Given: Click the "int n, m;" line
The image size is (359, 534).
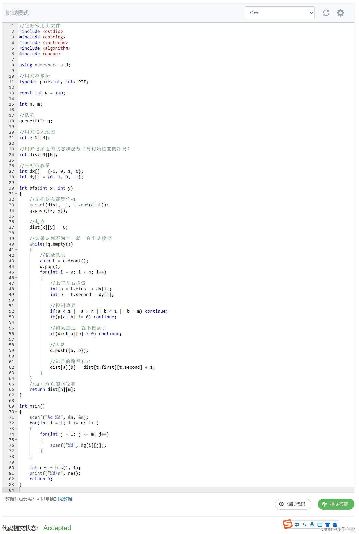Looking at the screenshot, I should pyautogui.click(x=31, y=104).
